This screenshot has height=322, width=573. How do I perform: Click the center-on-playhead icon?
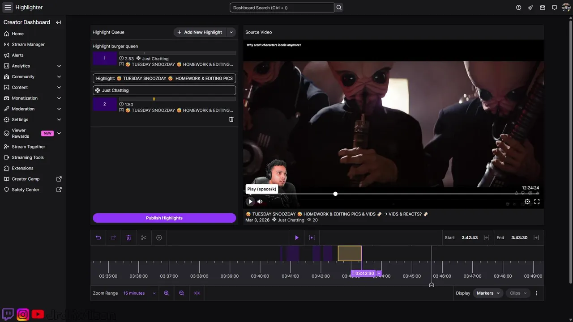coord(197,293)
